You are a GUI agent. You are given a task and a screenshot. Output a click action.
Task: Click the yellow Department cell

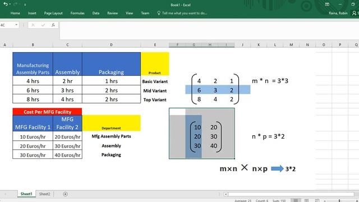pos(111,123)
